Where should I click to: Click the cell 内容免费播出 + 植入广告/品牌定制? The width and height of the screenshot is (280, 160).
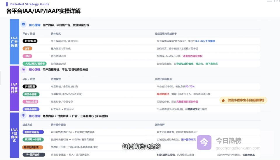(x=70, y=155)
